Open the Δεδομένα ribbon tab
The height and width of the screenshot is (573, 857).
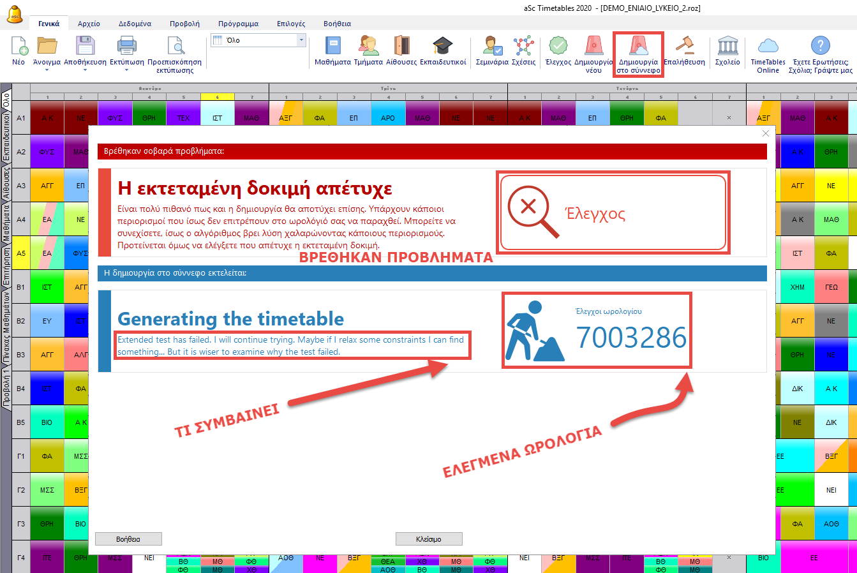[135, 24]
